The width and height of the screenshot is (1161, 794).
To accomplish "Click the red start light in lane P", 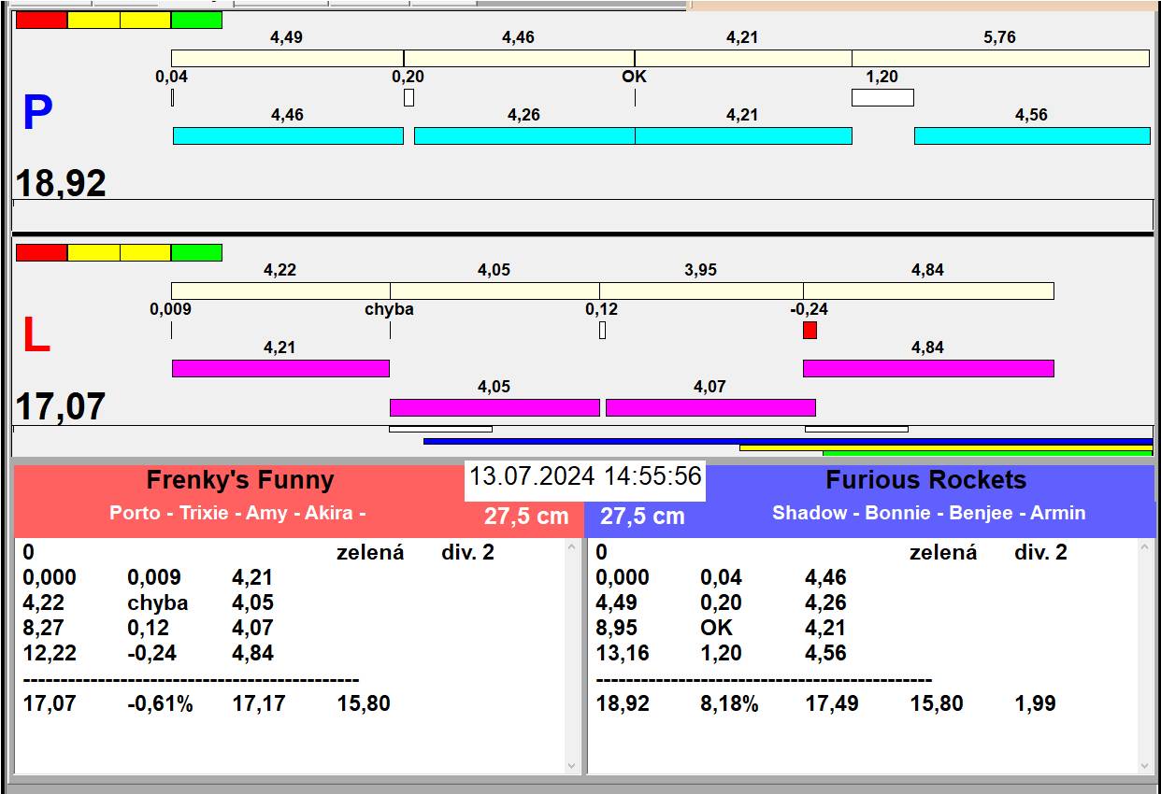I will (x=42, y=20).
